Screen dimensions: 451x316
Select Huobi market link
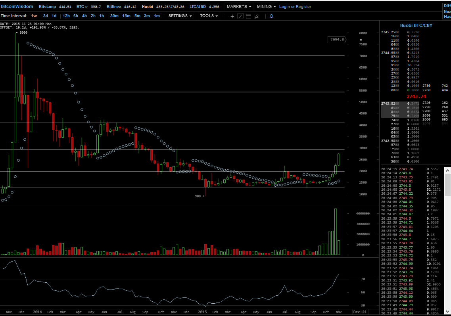click(147, 7)
